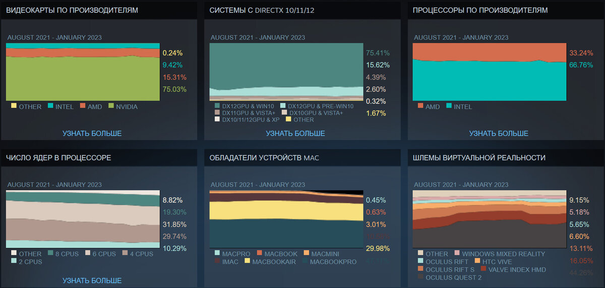Open 'Узнать больше' under DirectX 10/11/12 systems
The width and height of the screenshot is (605, 288).
pos(295,133)
